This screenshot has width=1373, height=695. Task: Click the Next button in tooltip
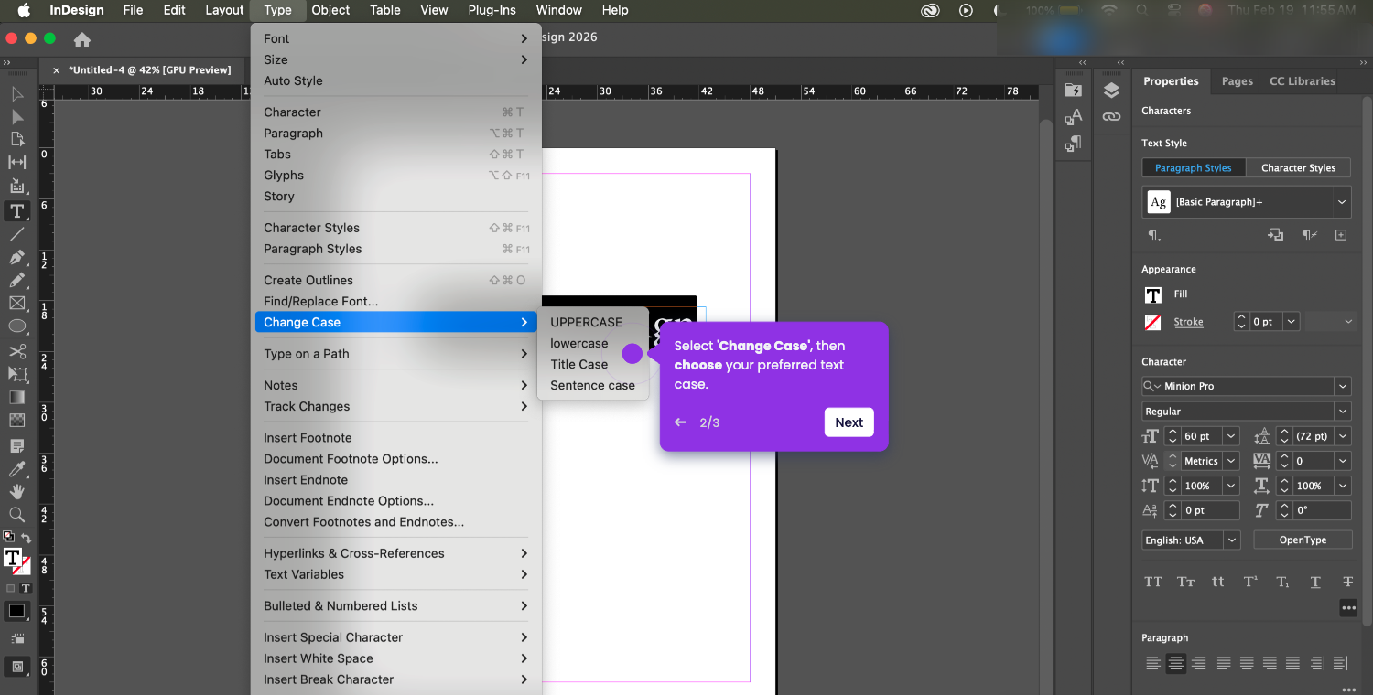click(849, 422)
